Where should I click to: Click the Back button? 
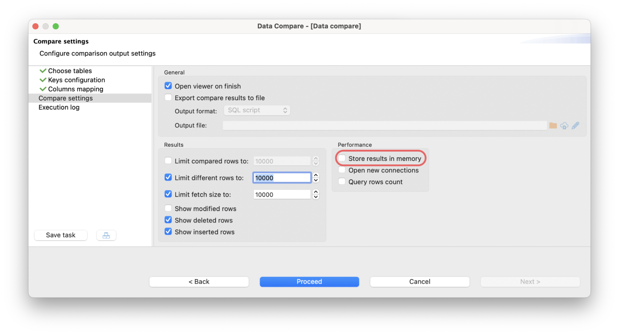[x=199, y=281]
